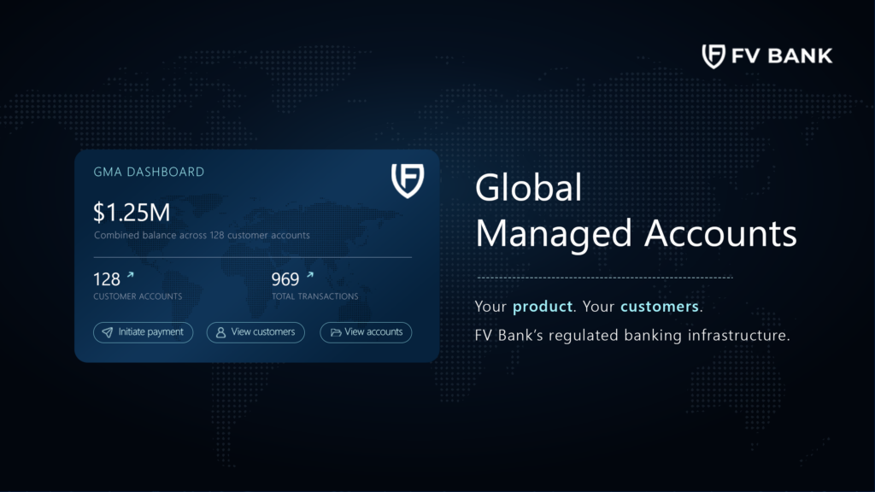This screenshot has width=875, height=492.
Task: Click the 969 total transactions number
Action: click(285, 279)
